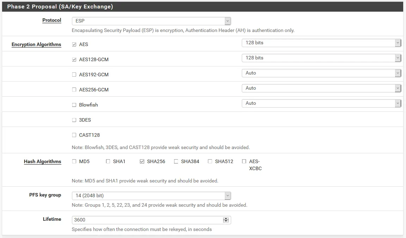
Task: Enable AES192-GCM encryption algorithm
Action: click(x=74, y=75)
